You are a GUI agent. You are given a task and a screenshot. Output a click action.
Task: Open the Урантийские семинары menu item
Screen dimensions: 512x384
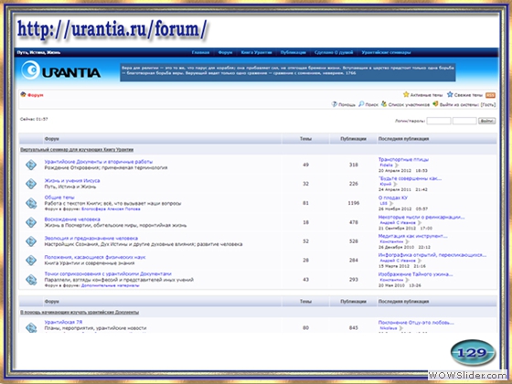pos(386,52)
